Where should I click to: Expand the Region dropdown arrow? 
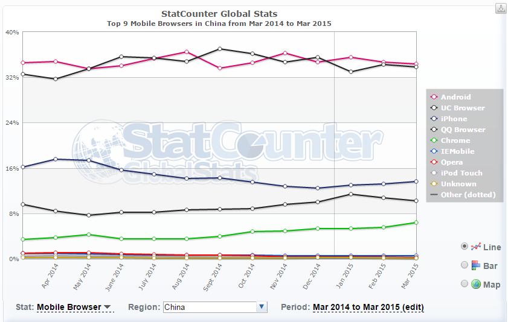[x=262, y=307]
